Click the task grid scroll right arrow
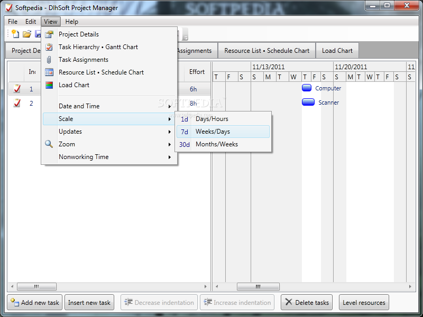The image size is (423, 317). point(205,286)
